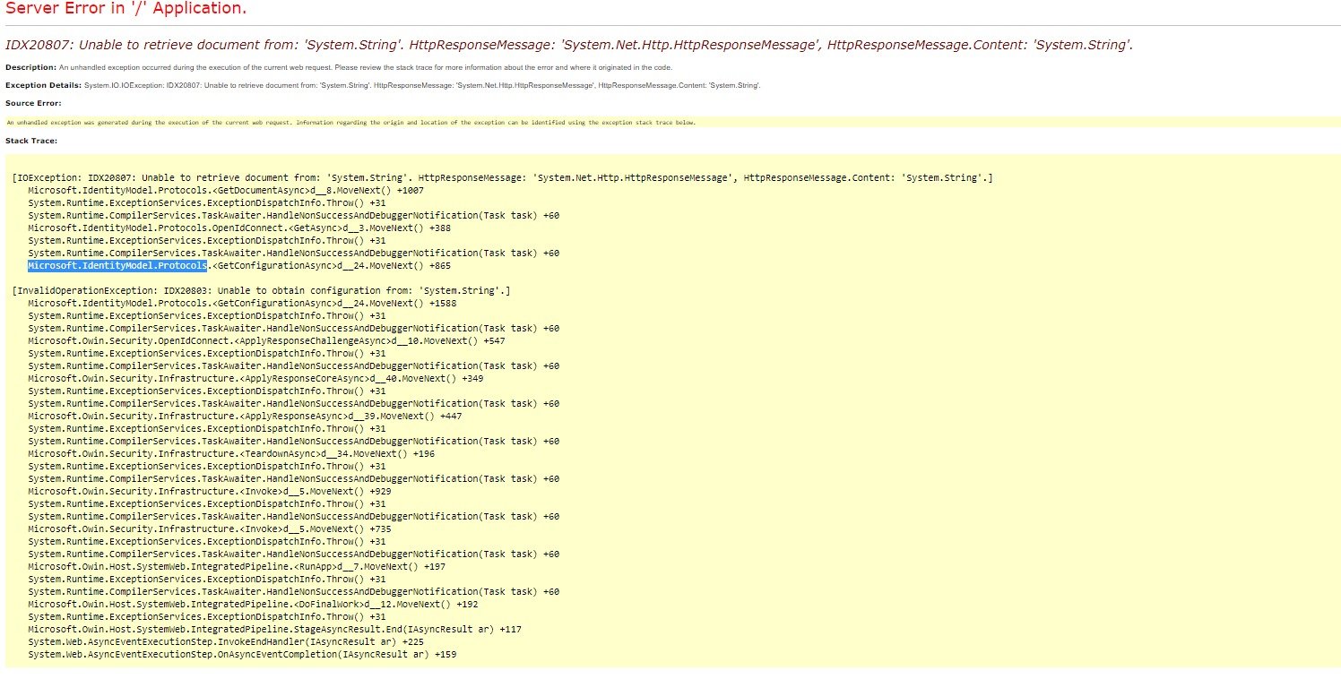Click the OnAsyncEventCompletion +159 line
This screenshot has width=1341, height=679.
pos(242,655)
